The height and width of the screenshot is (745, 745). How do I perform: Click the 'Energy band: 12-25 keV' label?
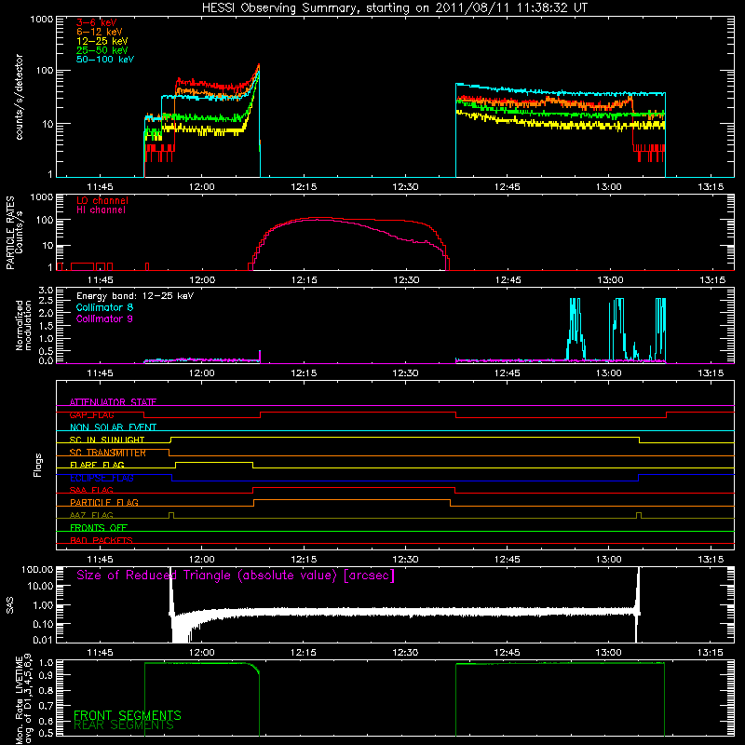[x=135, y=296]
